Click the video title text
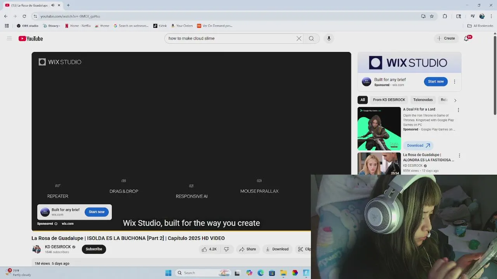The height and width of the screenshot is (279, 497). pos(128,238)
